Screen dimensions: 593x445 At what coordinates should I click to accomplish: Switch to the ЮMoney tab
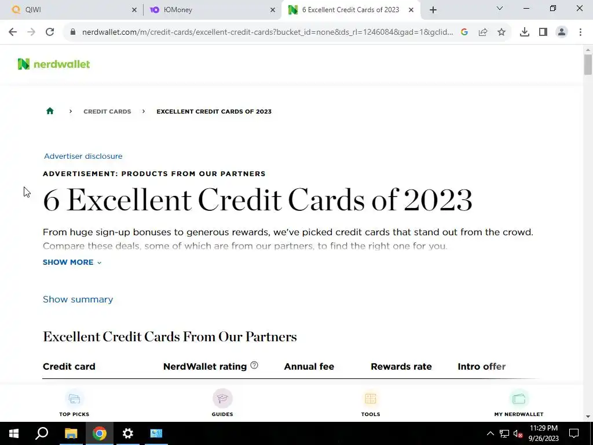tap(212, 10)
